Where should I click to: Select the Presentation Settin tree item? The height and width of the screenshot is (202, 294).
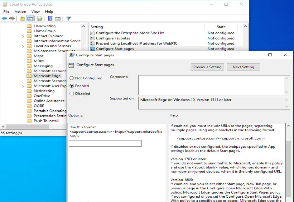(x=50, y=116)
